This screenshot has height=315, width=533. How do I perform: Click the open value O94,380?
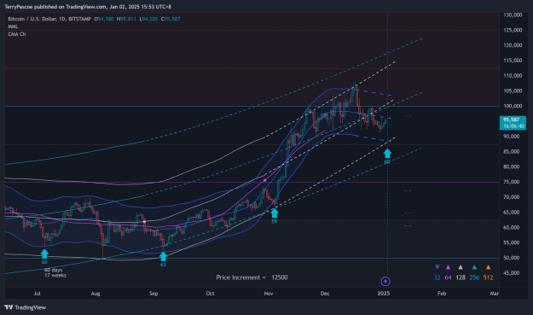tap(104, 19)
